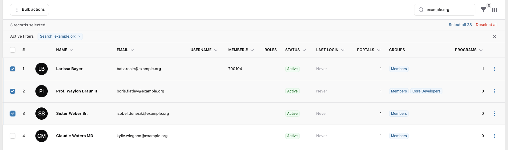Open Sister Weber Sr.'s name link
Viewport: 508px width, 150px height.
pos(72,114)
